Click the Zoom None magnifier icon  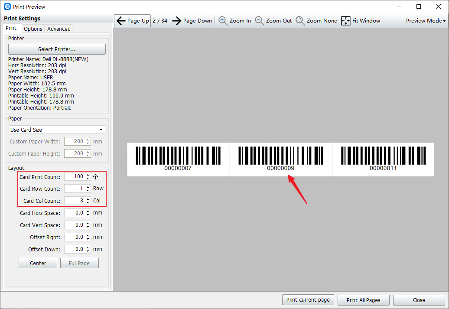point(300,21)
